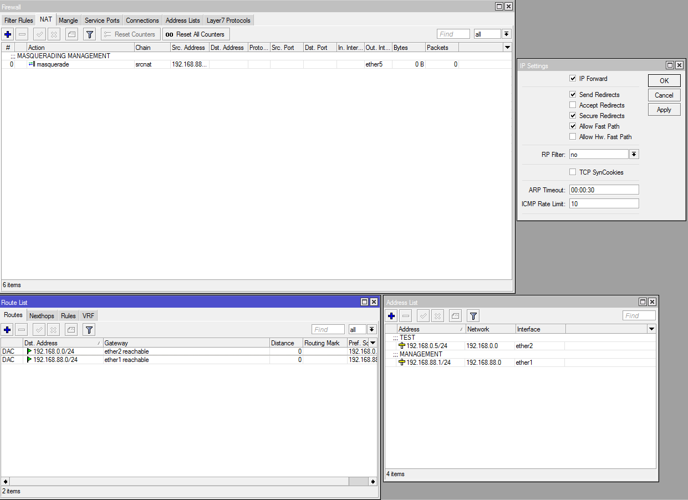Switch to Mangle tab

pos(68,21)
